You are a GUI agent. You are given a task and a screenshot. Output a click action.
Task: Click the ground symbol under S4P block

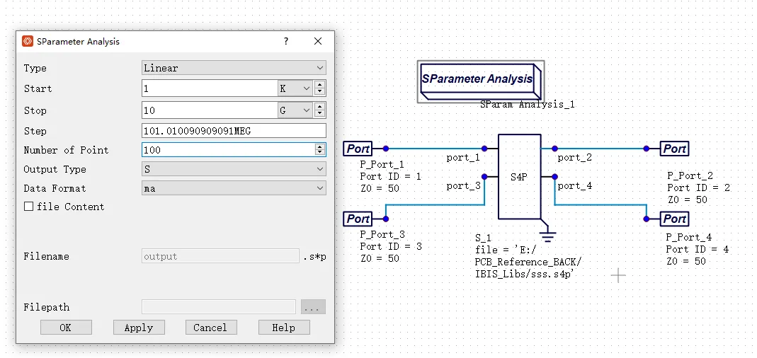(x=547, y=236)
